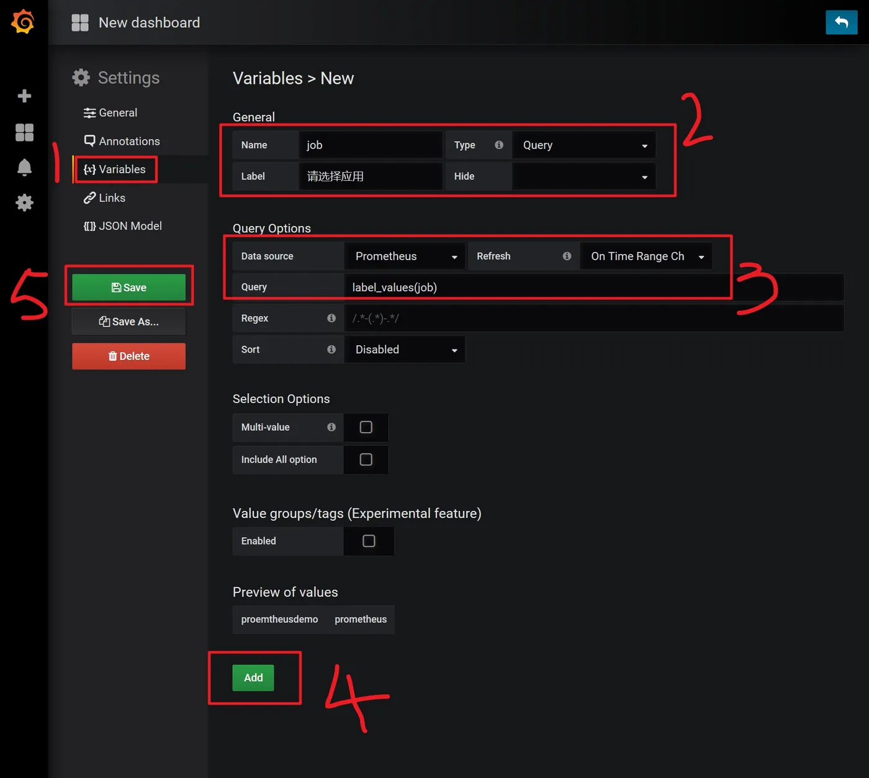
Task: Select Variables settings section
Action: tap(115, 170)
